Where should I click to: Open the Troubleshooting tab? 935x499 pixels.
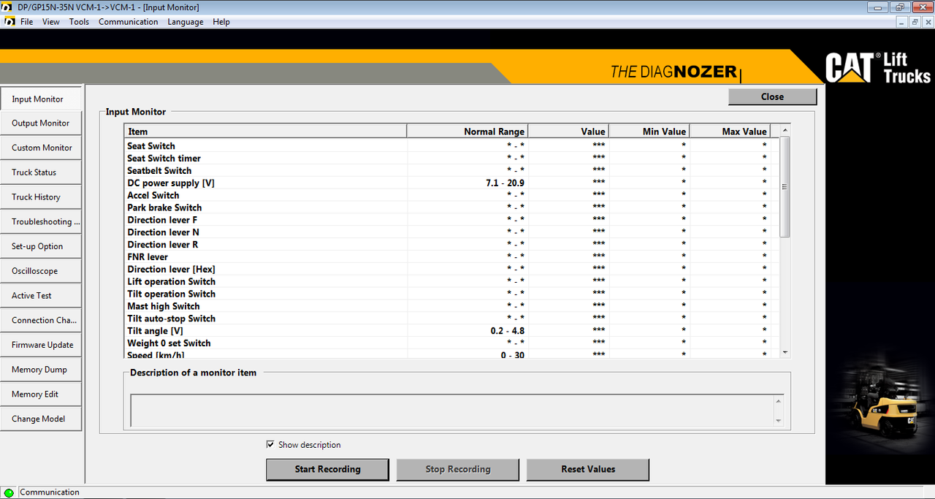point(41,221)
